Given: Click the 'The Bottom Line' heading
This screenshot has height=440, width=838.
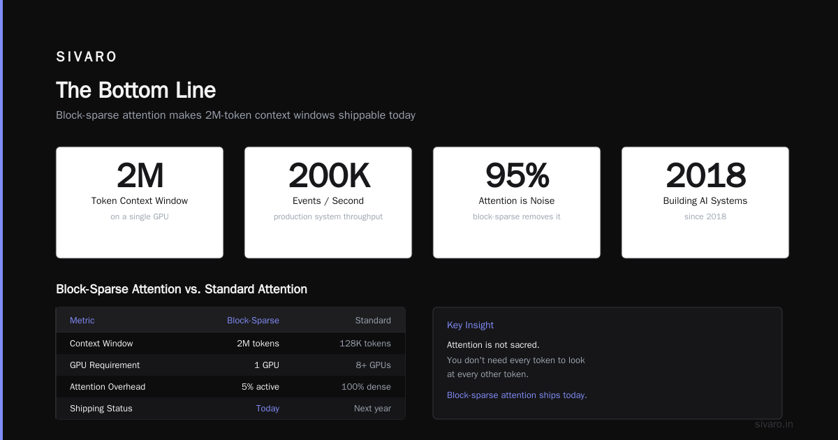Looking at the screenshot, I should click(x=135, y=90).
